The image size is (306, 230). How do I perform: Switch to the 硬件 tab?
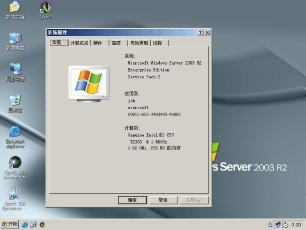(x=100, y=43)
